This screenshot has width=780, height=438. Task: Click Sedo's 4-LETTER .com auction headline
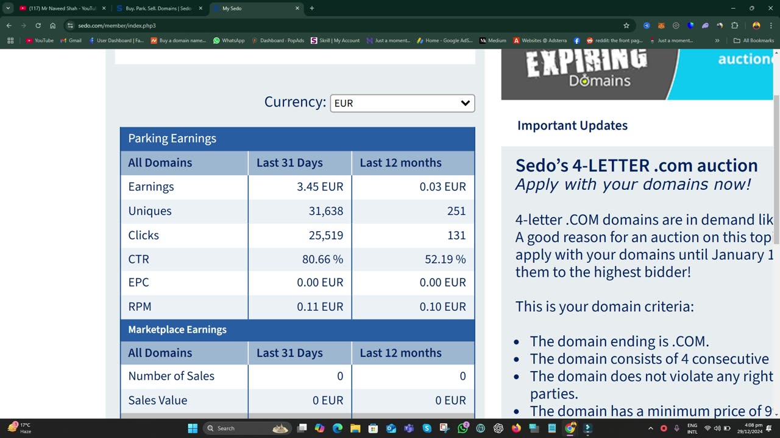pos(637,165)
